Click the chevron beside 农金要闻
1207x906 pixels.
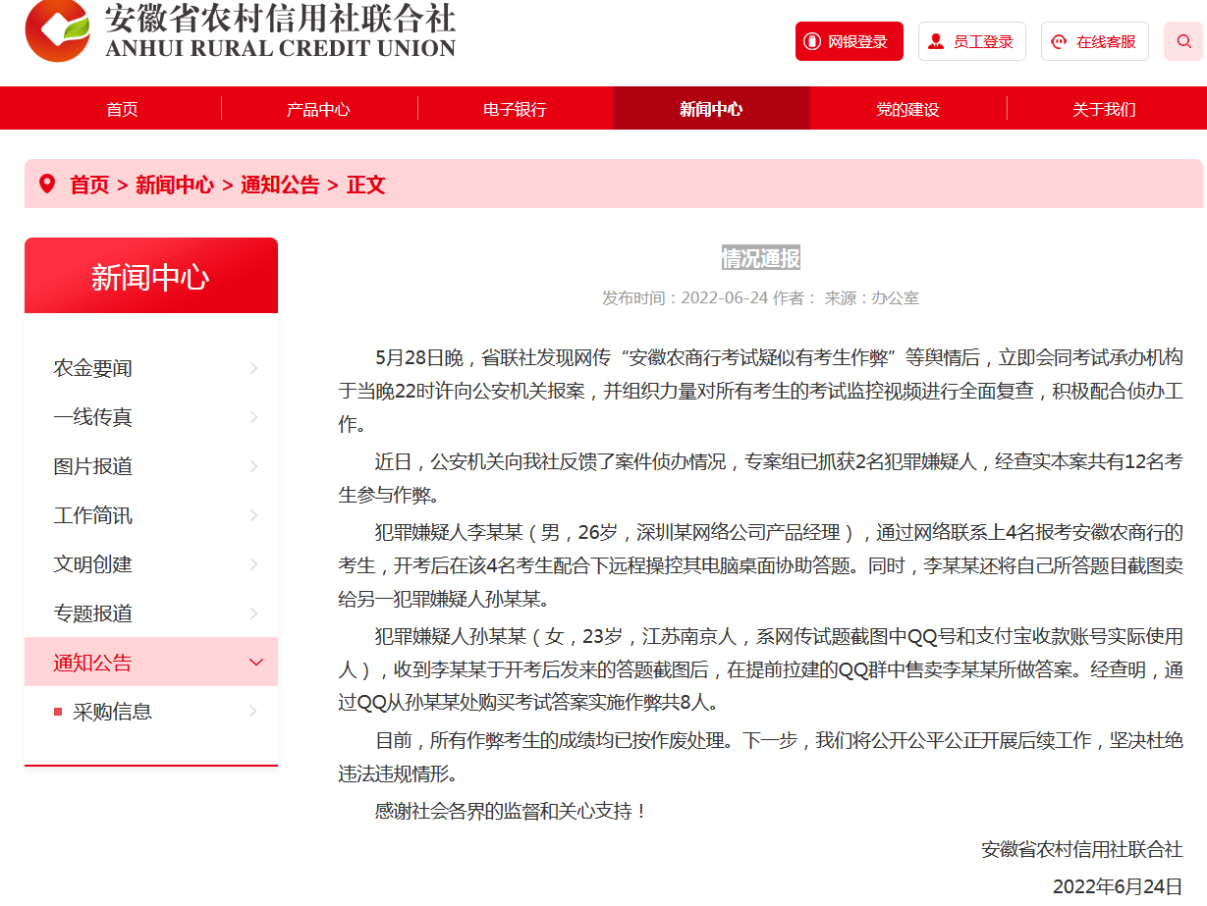254,368
